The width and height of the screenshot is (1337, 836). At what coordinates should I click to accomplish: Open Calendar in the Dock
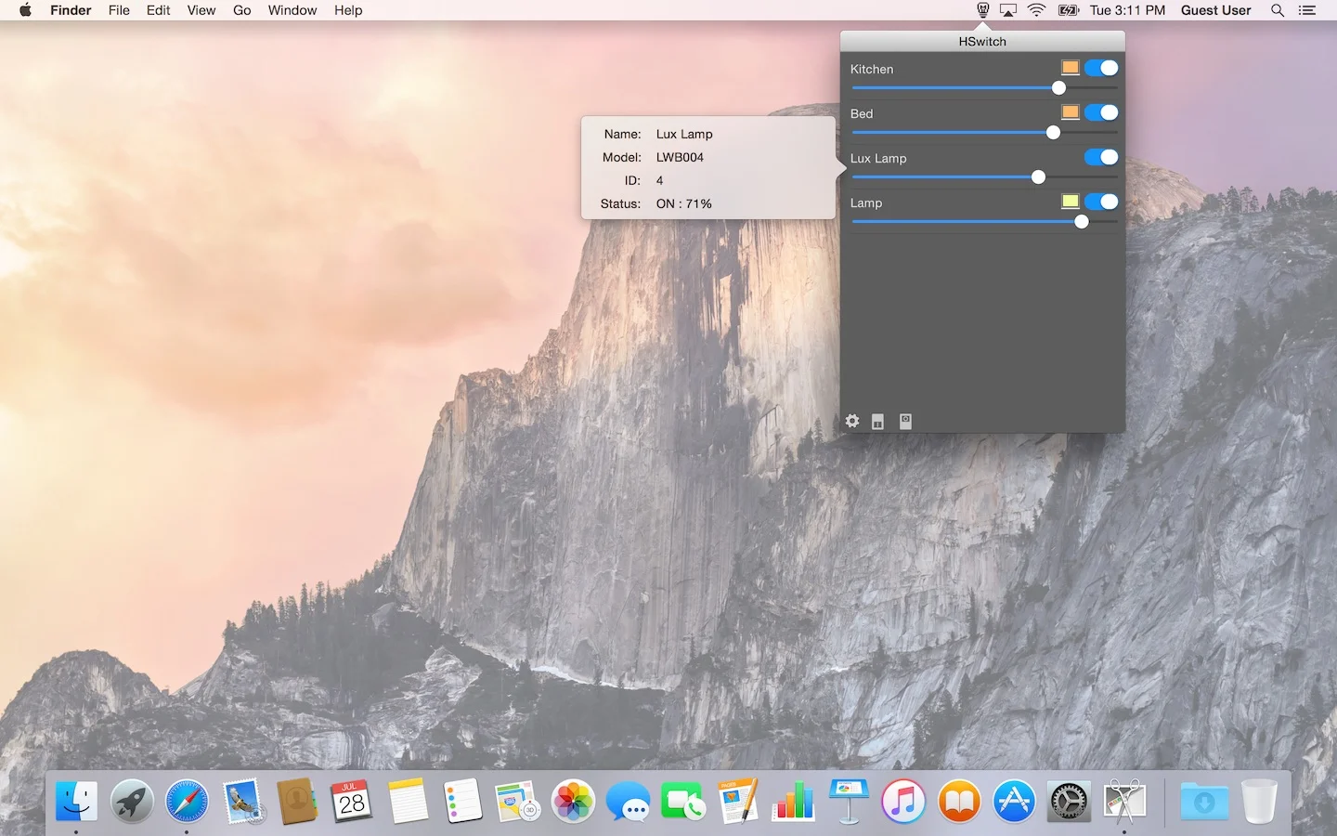[352, 801]
